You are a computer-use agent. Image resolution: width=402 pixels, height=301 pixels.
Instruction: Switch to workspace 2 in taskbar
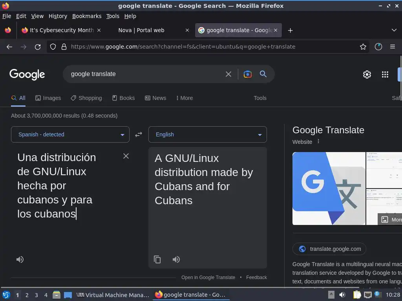27,295
